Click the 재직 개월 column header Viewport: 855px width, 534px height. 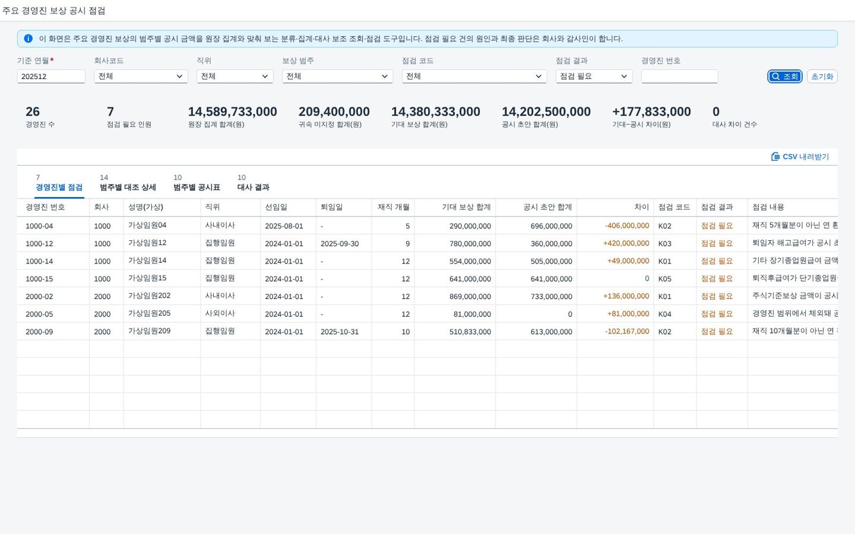[394, 207]
